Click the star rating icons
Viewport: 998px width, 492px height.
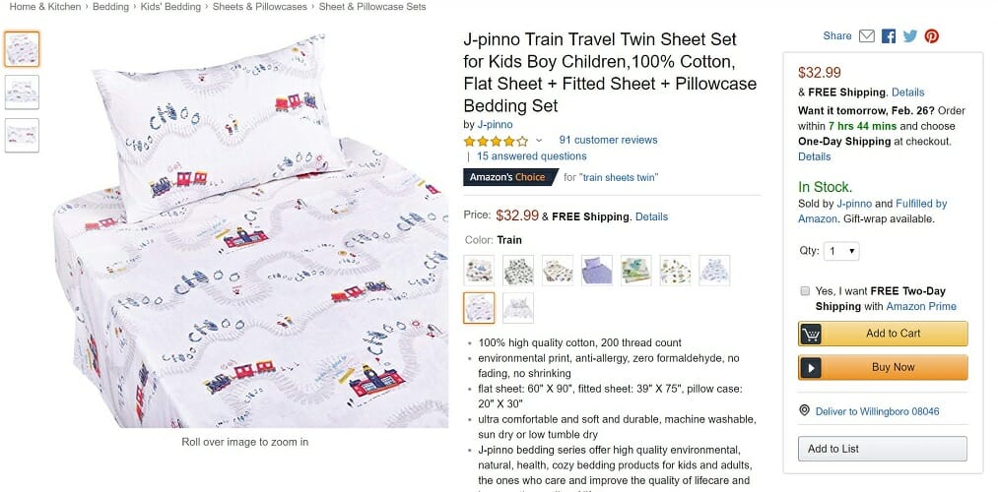pos(496,141)
